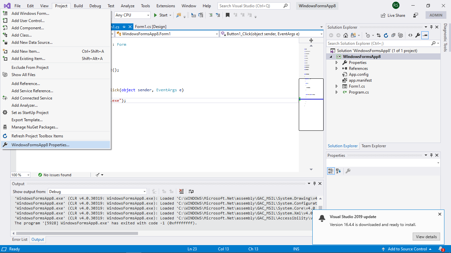Click Collapse All in Solution Explorer

[x=393, y=35]
